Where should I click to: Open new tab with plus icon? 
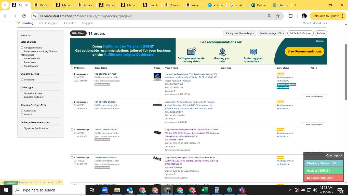(296, 5)
